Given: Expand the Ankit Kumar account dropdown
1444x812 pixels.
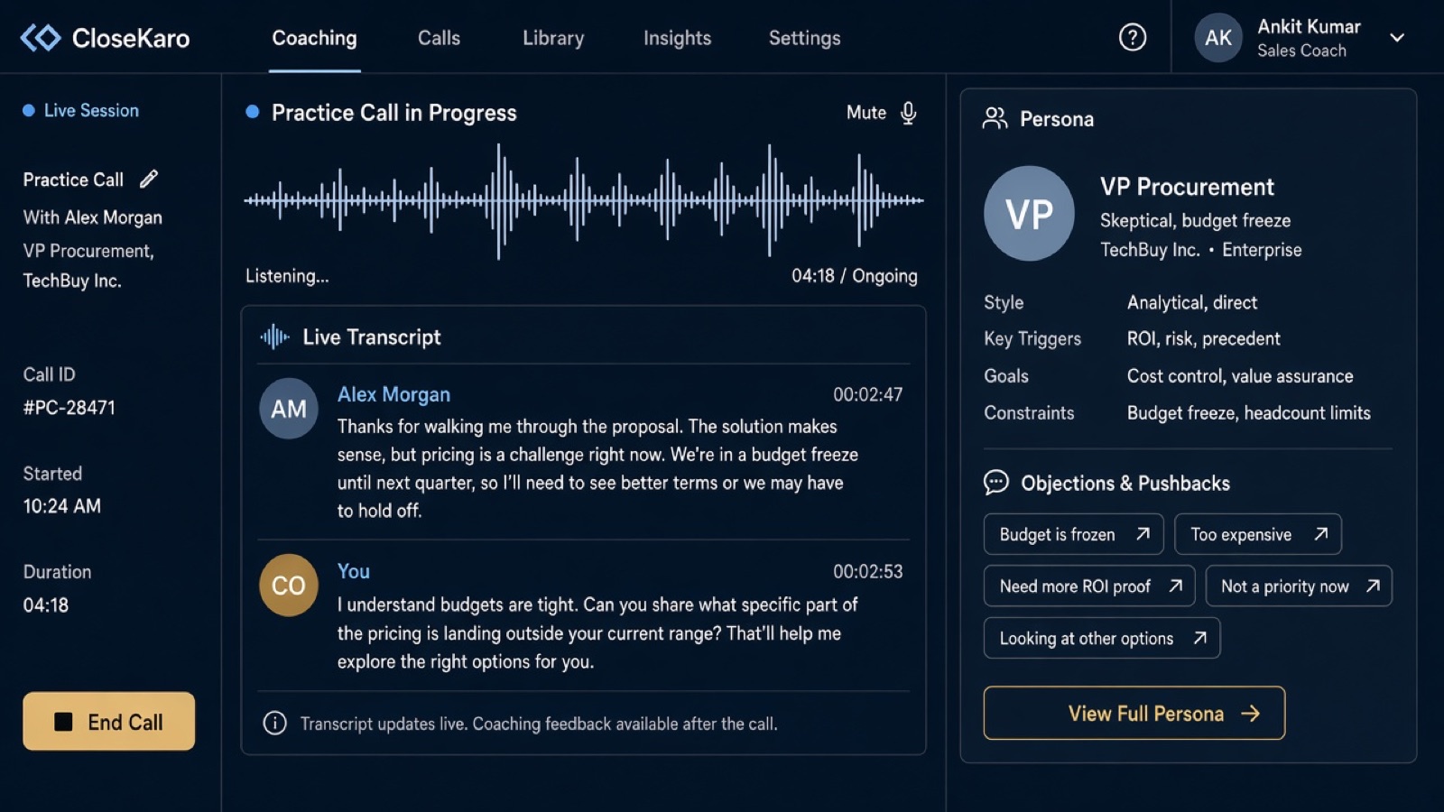Looking at the screenshot, I should coord(1397,38).
